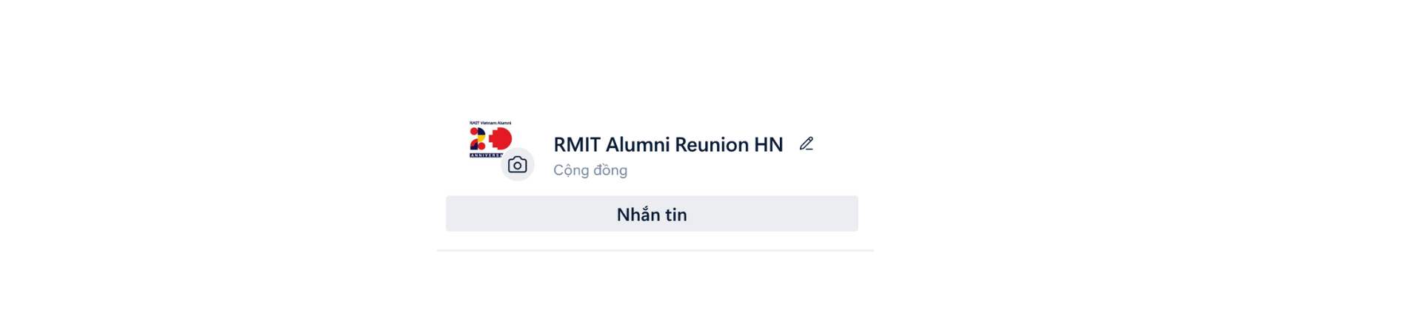Click the RMIT text in page heading
This screenshot has width=1422, height=333.
click(576, 144)
